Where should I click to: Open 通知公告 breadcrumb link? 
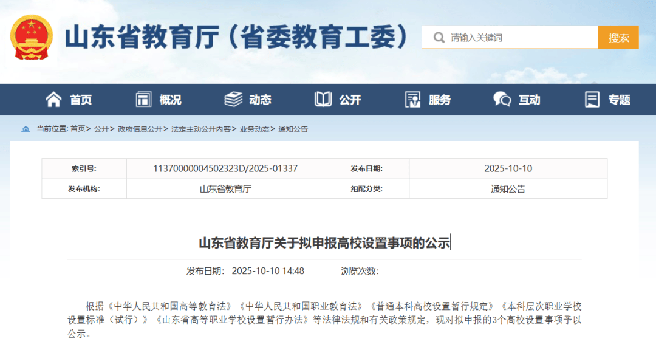click(x=293, y=129)
